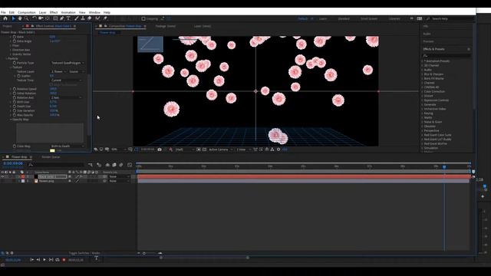
Task: Click the timeline current timecode display
Action: point(13,163)
